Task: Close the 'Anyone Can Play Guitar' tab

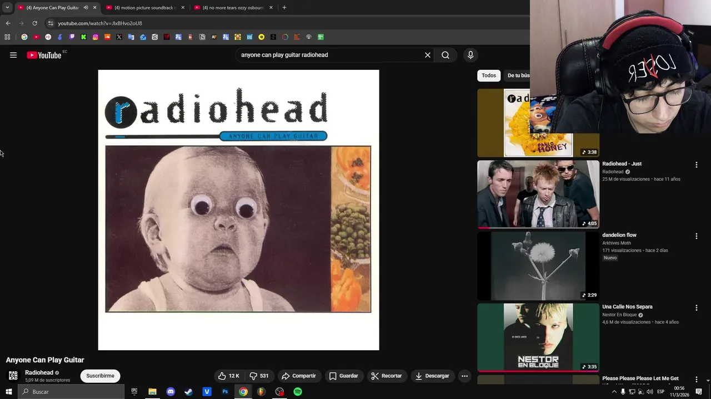Action: tap(94, 8)
